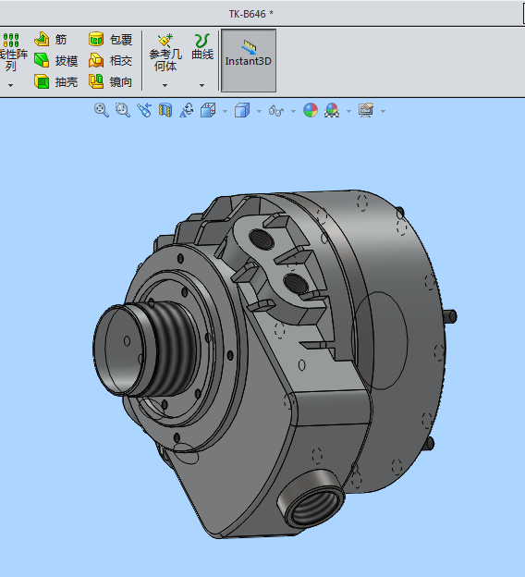Open the Display Style cube dropdown arrow
Image resolution: width=525 pixels, height=577 pixels.
[x=259, y=111]
